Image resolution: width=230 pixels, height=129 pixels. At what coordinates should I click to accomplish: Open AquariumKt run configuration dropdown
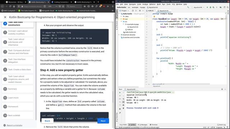198,7
